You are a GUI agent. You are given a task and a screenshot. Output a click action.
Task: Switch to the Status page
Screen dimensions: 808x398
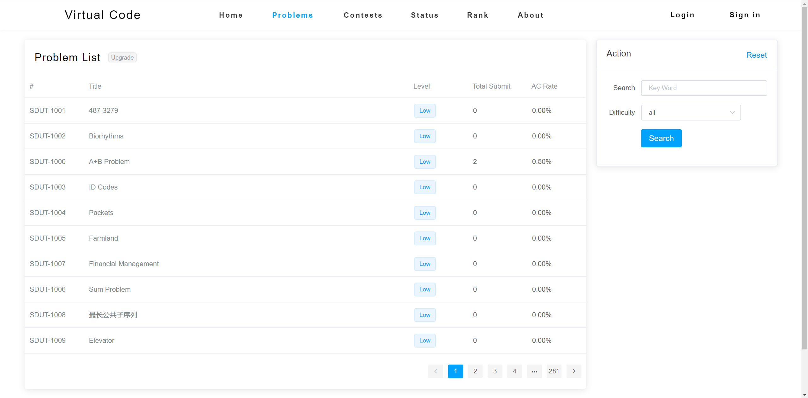coord(425,15)
